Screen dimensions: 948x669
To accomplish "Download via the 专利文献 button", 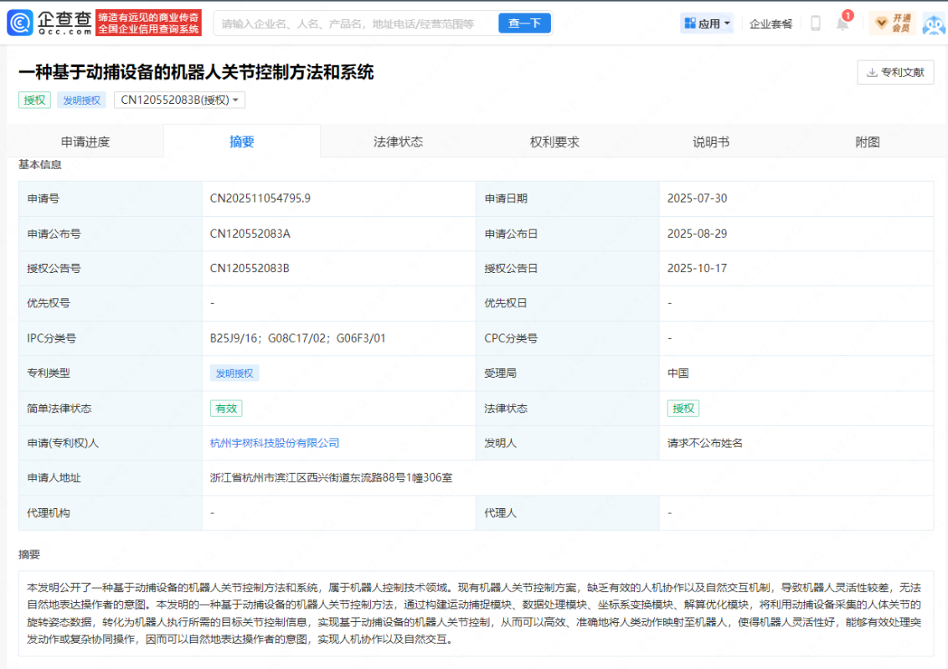I will tap(895, 72).
